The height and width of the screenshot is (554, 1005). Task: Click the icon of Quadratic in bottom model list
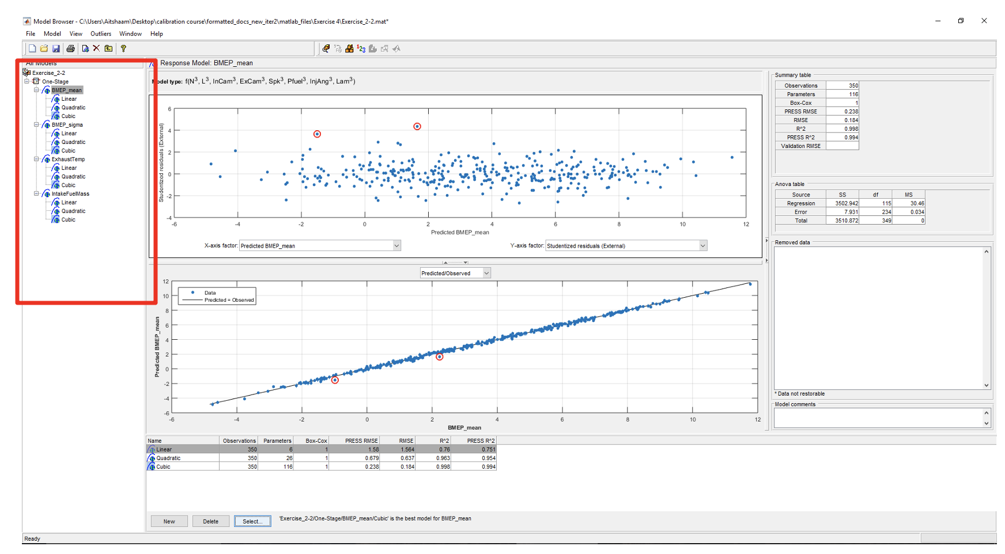(152, 458)
